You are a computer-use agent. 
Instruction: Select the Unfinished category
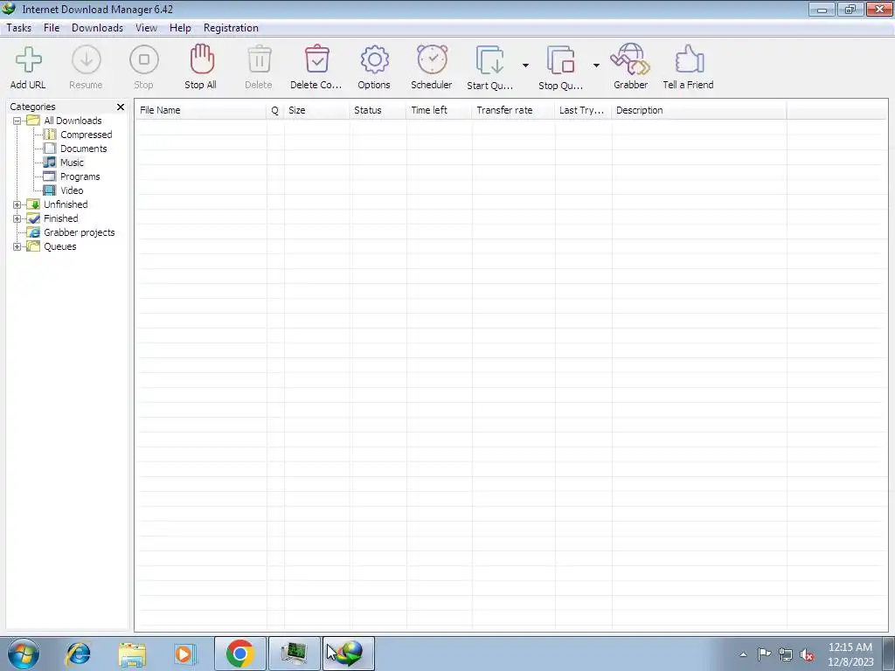(x=66, y=204)
